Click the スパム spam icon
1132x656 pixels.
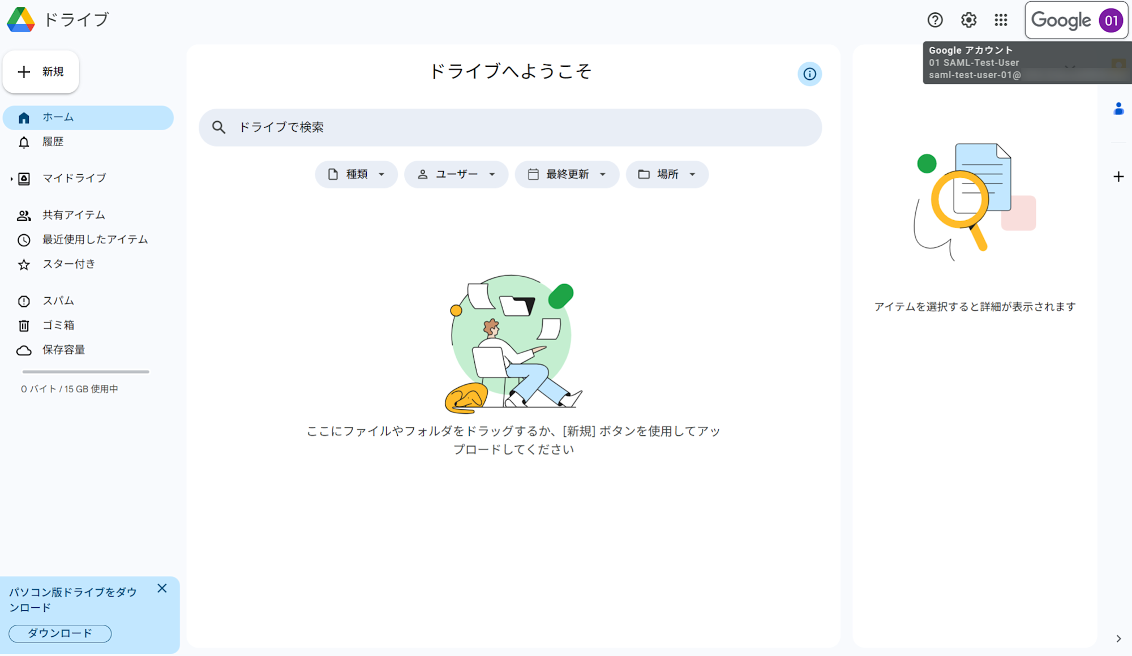coord(24,301)
